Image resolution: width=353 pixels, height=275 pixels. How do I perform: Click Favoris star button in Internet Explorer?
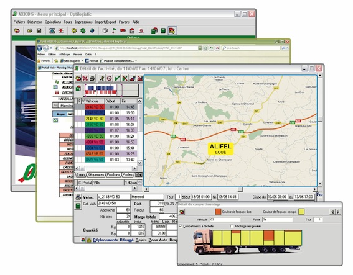(44, 61)
